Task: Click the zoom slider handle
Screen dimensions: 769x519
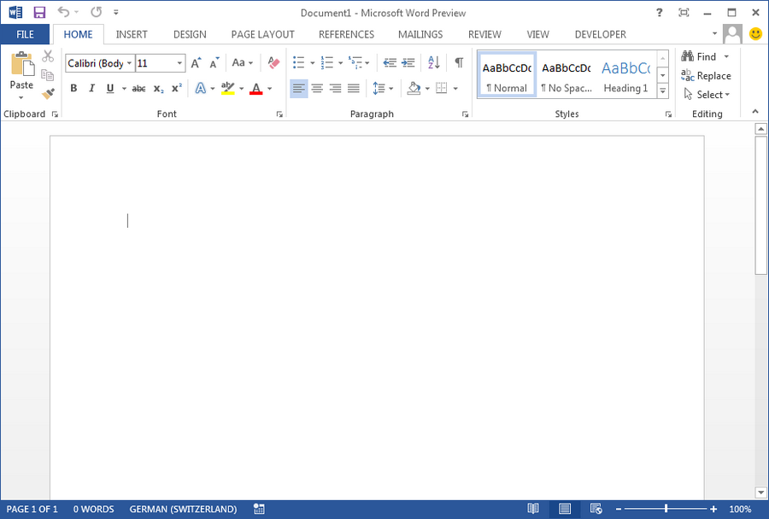Action: [666, 510]
